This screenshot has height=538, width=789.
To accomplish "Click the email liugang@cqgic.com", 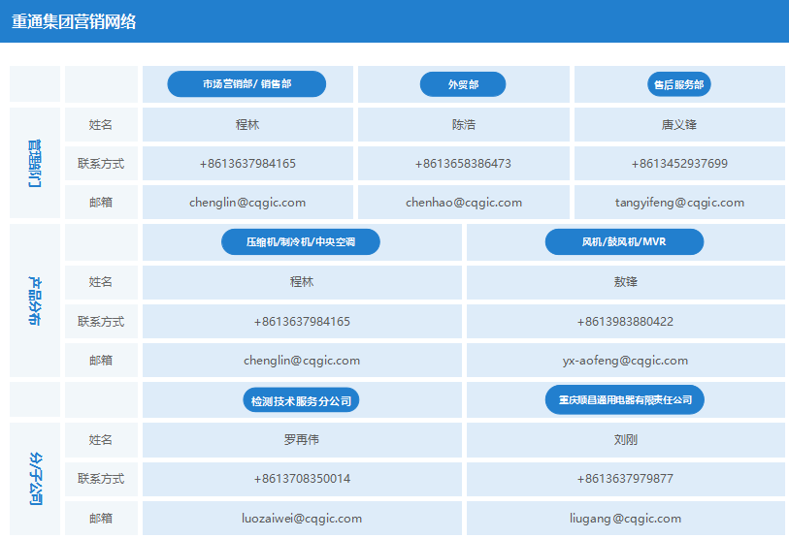I will tap(625, 519).
